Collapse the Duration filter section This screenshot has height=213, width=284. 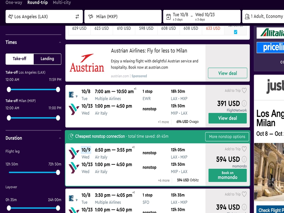60,138
